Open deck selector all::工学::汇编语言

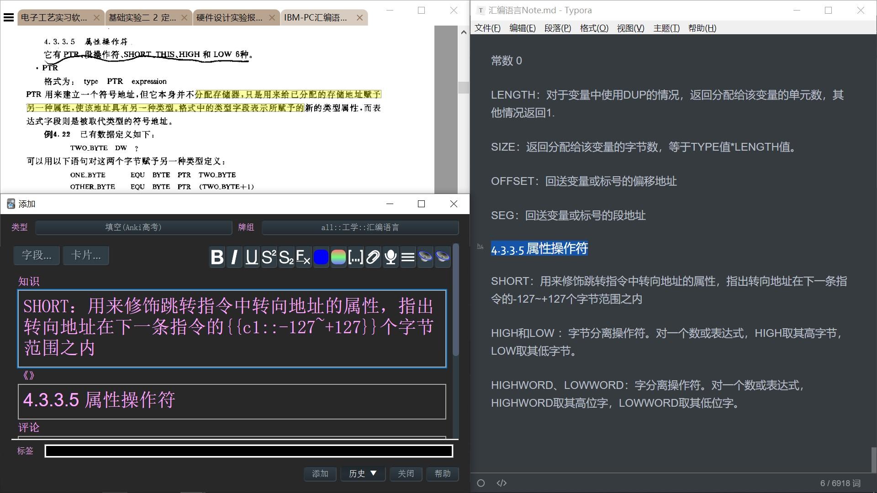[x=360, y=227]
